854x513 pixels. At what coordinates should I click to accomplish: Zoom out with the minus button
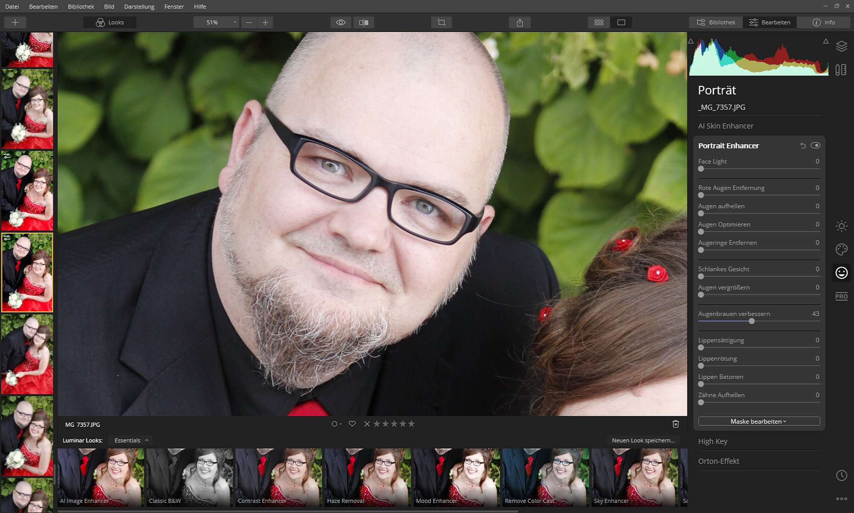[x=249, y=22]
